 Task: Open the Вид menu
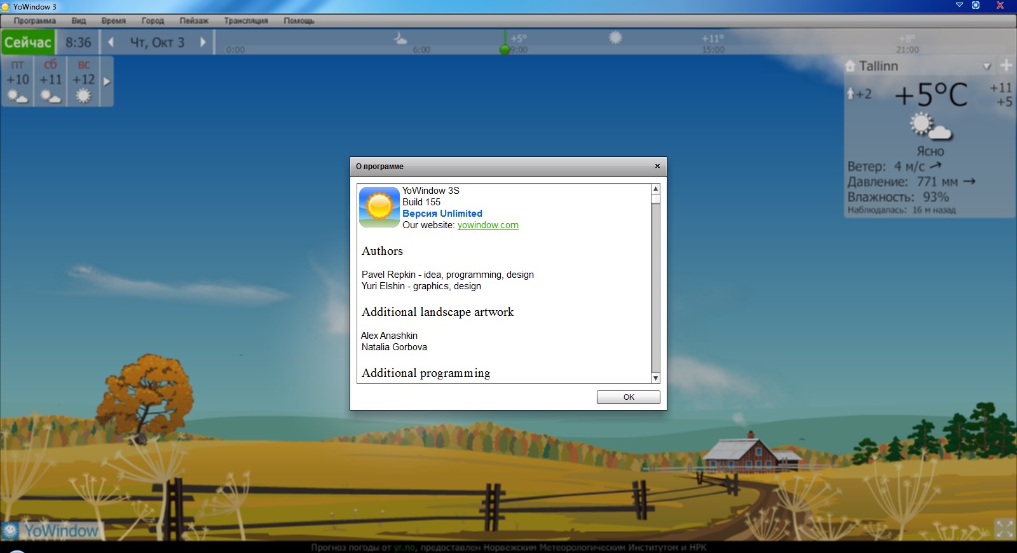pyautogui.click(x=78, y=21)
